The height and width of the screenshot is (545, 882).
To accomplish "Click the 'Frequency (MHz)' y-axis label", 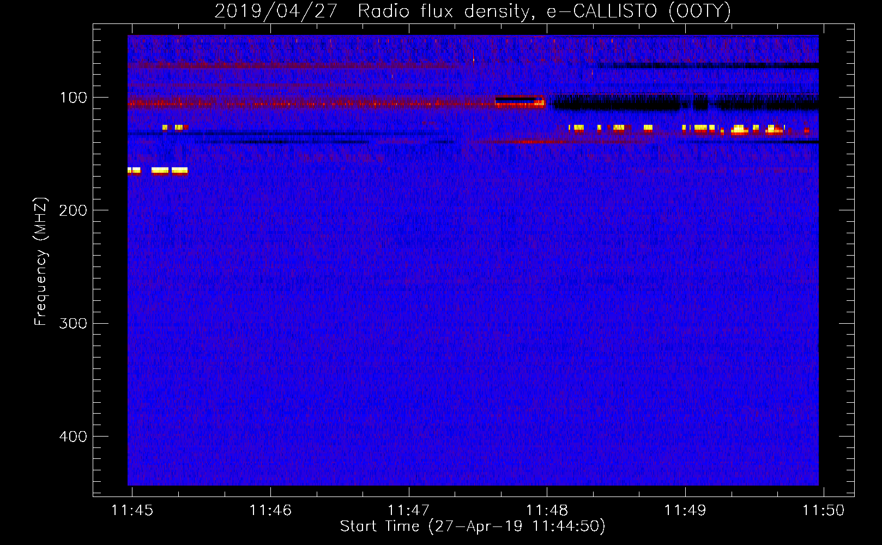I will 41,262.
